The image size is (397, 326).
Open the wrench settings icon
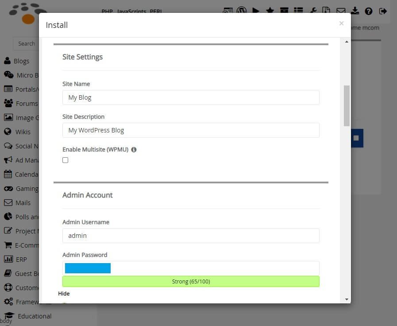313,11
